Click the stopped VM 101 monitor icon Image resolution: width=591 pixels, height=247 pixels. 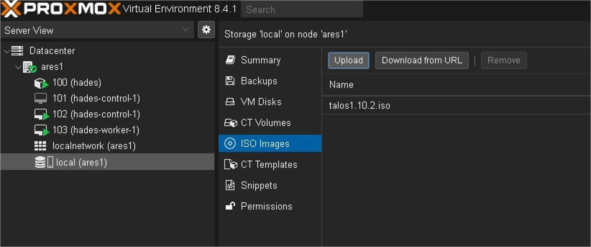tap(40, 99)
